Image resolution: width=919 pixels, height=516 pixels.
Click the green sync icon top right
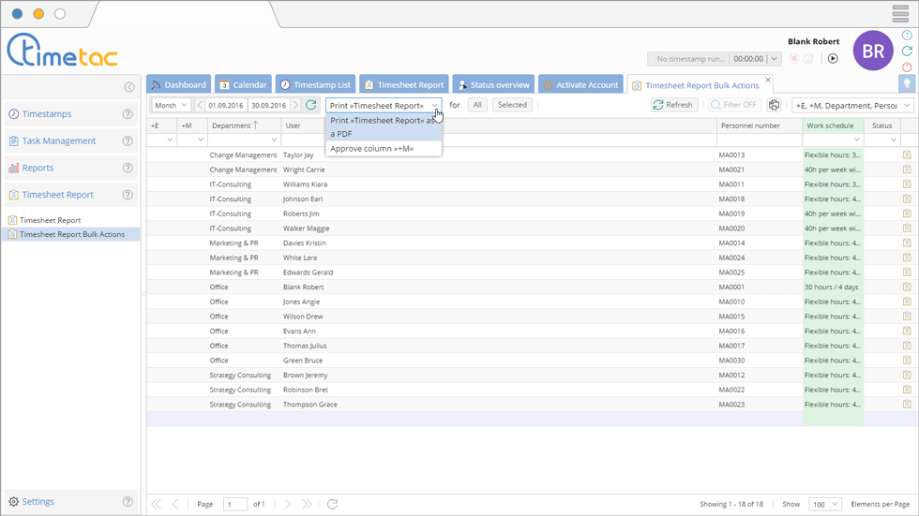pyautogui.click(x=907, y=51)
